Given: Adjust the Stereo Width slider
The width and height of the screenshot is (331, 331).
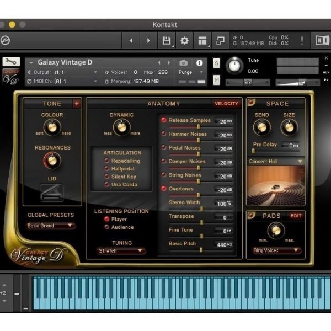Looking at the screenshot, I should 201,209.
